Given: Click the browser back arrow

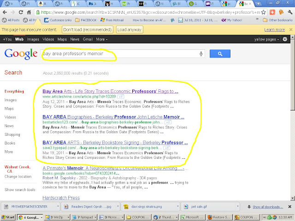Looking at the screenshot, I should [x=5, y=12].
